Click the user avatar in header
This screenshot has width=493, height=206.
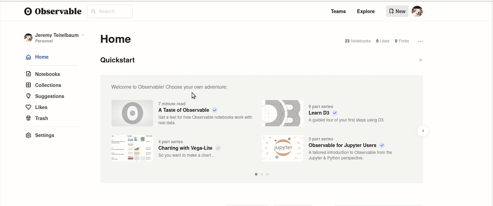[417, 11]
